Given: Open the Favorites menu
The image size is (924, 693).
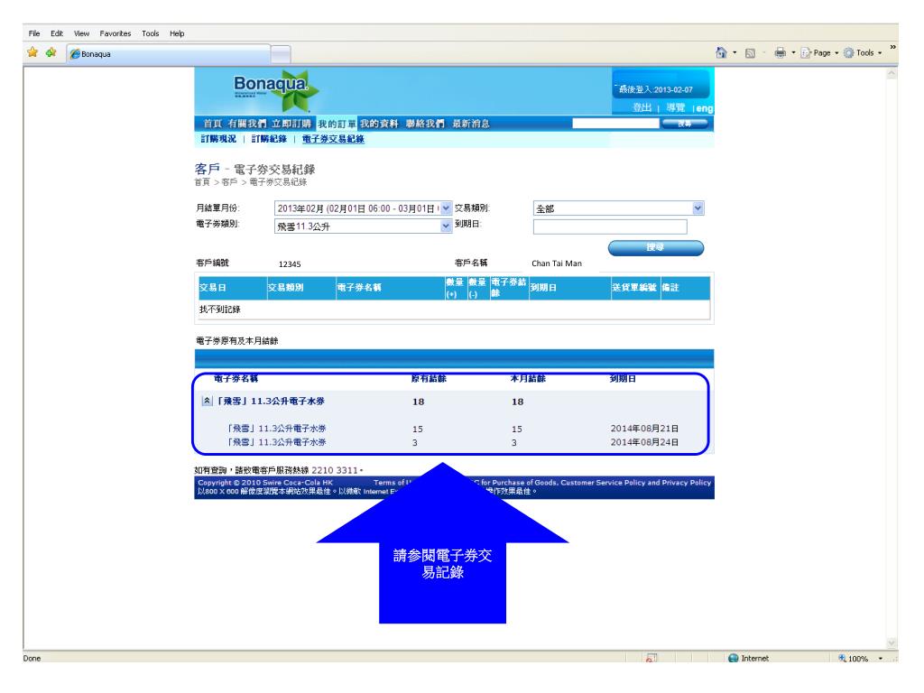Looking at the screenshot, I should point(115,33).
